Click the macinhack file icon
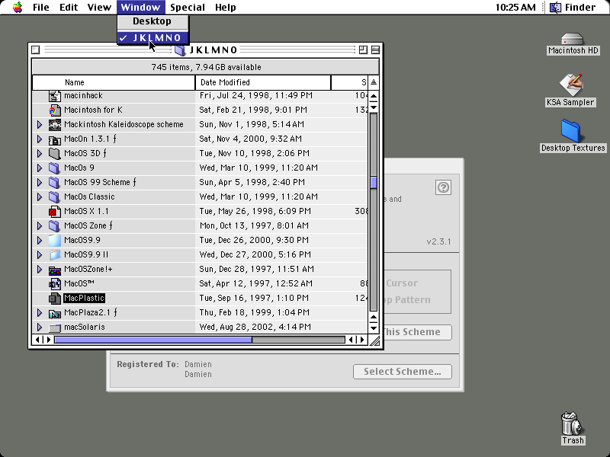 [55, 96]
